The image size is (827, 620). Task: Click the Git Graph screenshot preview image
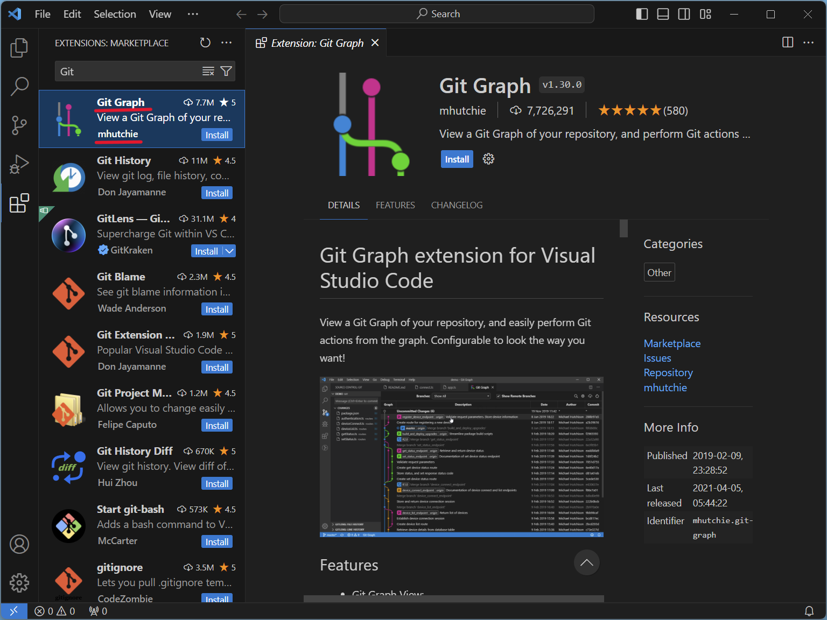click(x=461, y=456)
